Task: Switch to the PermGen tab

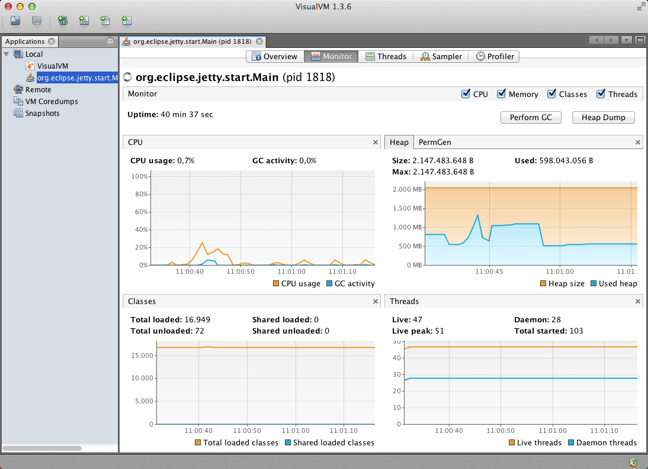Action: coord(435,143)
